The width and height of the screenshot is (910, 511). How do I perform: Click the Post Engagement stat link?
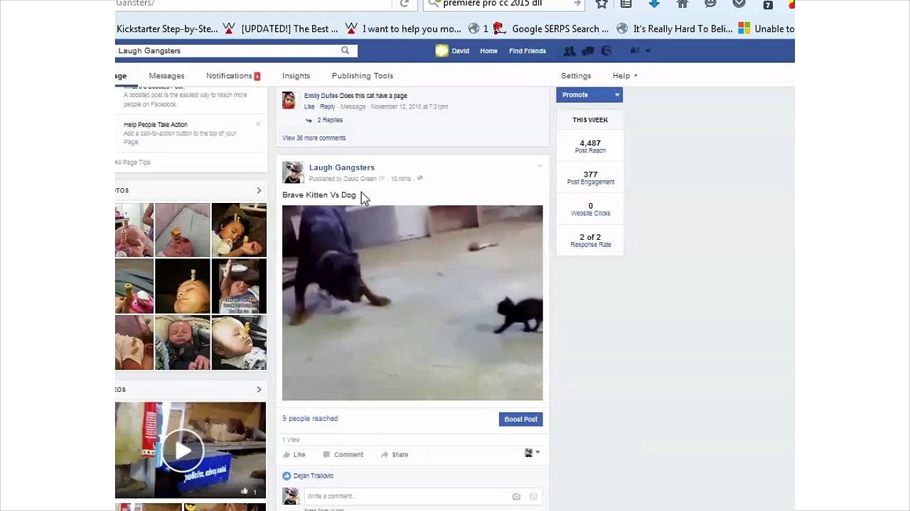590,178
